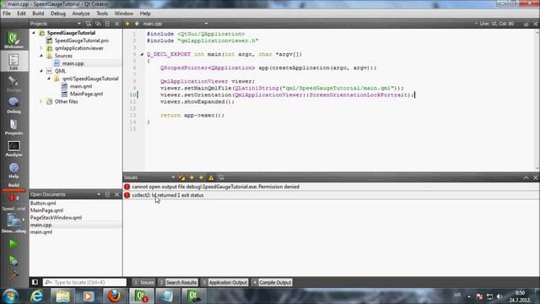Click the build error count indicator

point(13,198)
